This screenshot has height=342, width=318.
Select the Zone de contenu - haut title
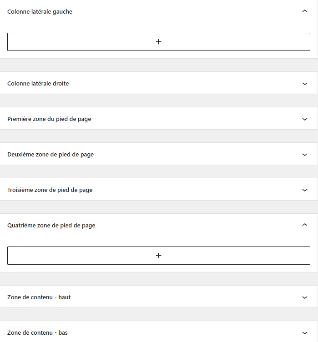pos(39,297)
